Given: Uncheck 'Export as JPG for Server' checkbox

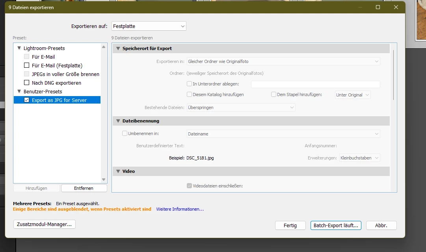Looking at the screenshot, I should click(27, 100).
